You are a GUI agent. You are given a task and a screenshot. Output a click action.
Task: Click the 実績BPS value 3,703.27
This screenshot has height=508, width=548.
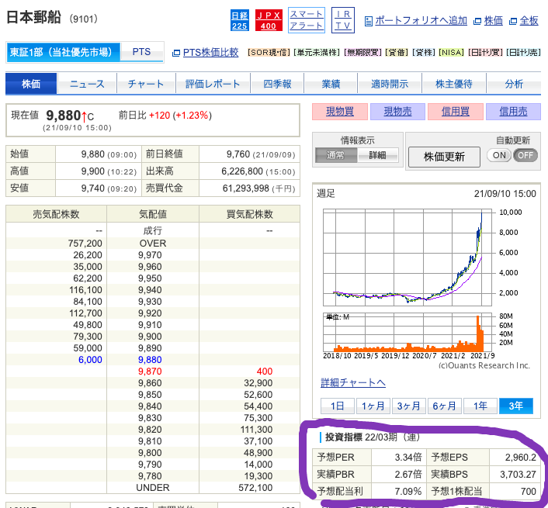coord(518,475)
